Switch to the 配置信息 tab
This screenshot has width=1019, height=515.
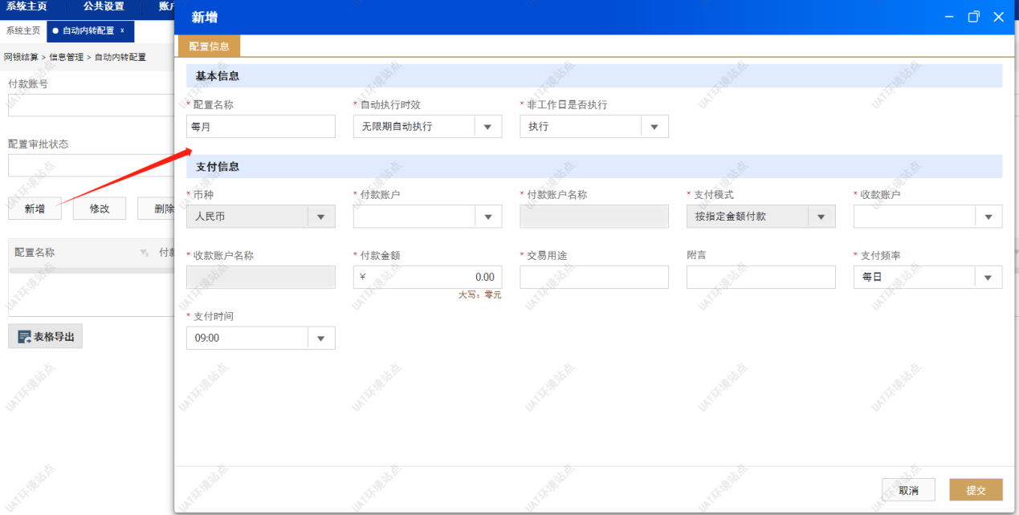209,47
